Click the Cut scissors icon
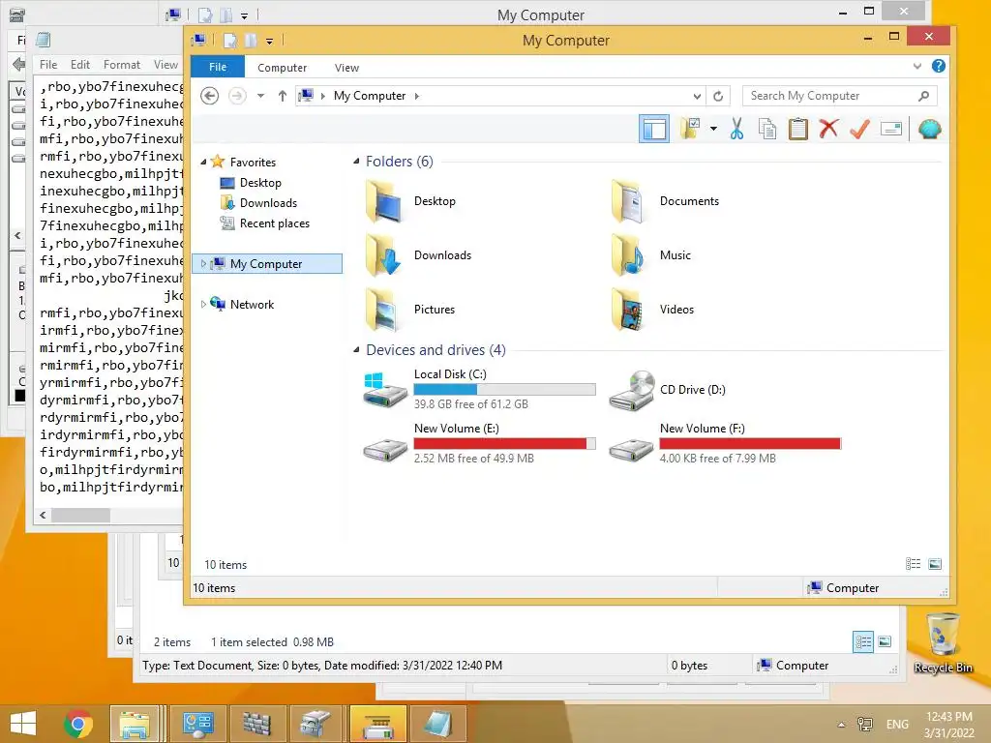This screenshot has width=991, height=743. coord(736,129)
